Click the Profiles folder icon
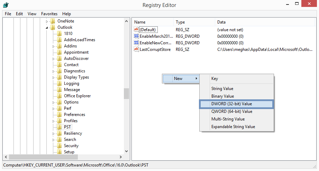Image resolution: width=319 pixels, height=171 pixels. click(x=59, y=121)
